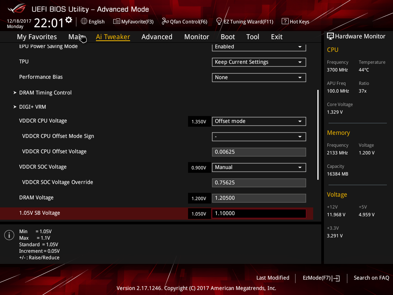Click the Hardware Monitor panel title
Screen dimensions: 393x295
click(x=360, y=36)
